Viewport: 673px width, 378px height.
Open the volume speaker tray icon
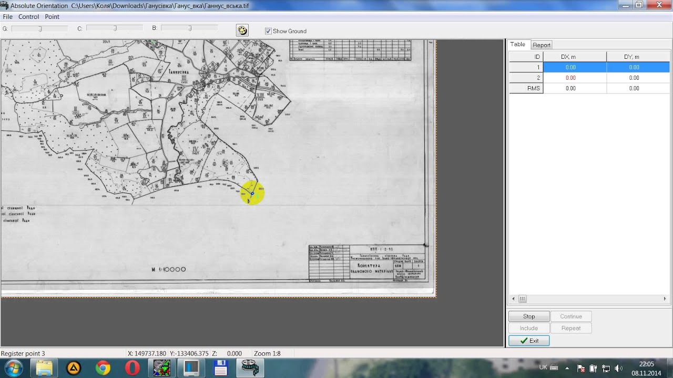[x=618, y=369]
